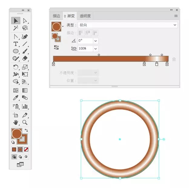Select the white gradient color stop

[x=157, y=64]
